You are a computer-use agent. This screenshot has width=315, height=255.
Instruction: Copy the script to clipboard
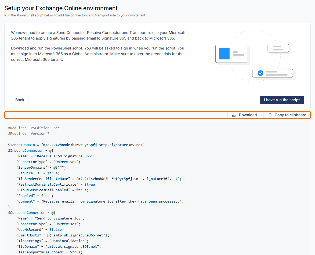pos(287,115)
